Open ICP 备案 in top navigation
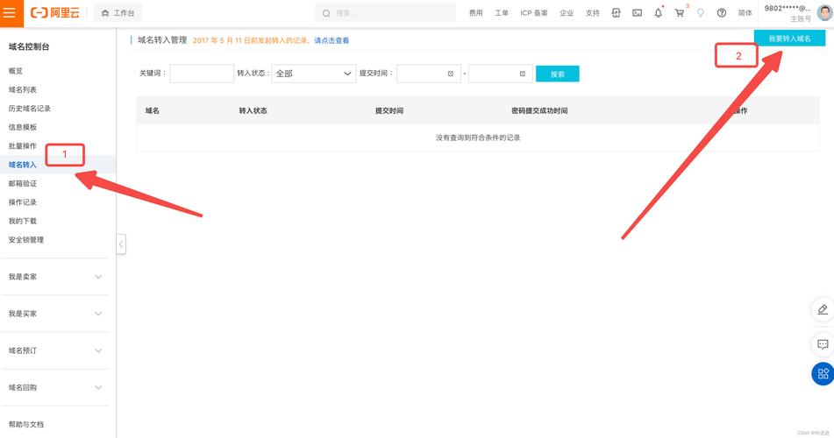This screenshot has height=438, width=834. tap(533, 13)
